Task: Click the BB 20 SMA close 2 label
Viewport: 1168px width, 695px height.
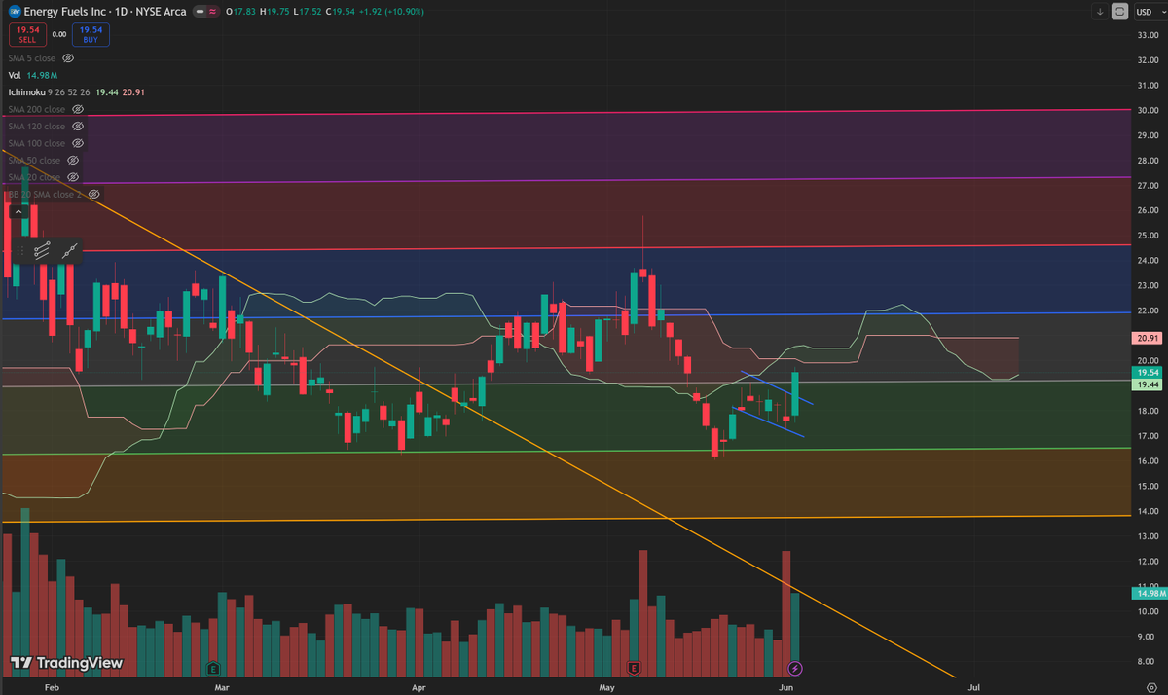Action: (x=45, y=194)
